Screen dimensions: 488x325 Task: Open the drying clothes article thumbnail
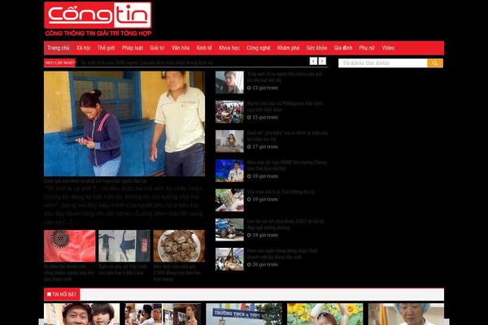(124, 246)
